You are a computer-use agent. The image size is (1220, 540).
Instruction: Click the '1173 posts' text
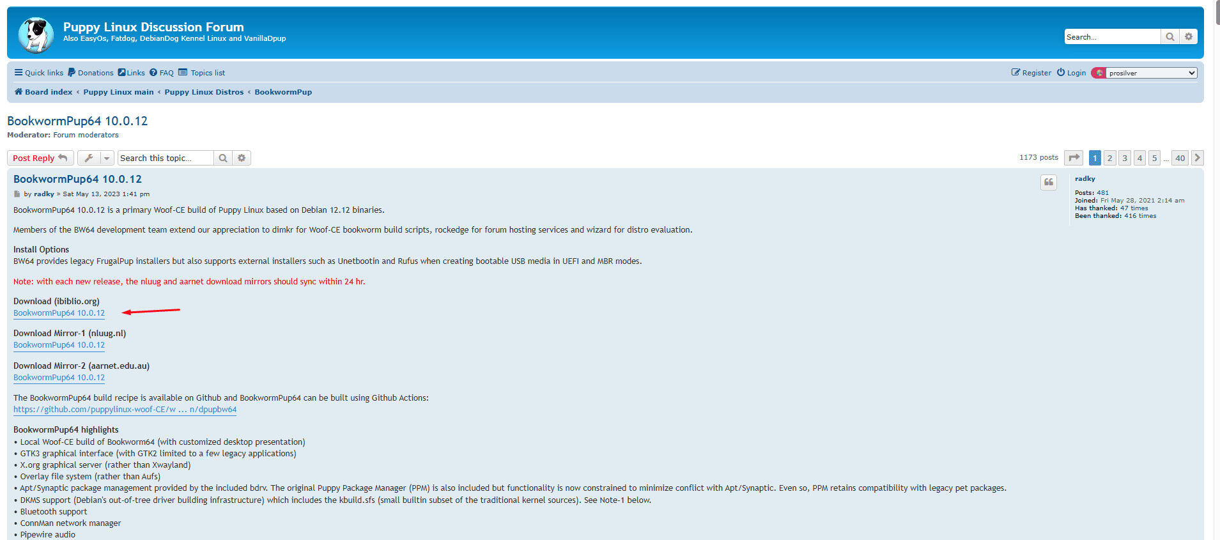(x=1039, y=157)
